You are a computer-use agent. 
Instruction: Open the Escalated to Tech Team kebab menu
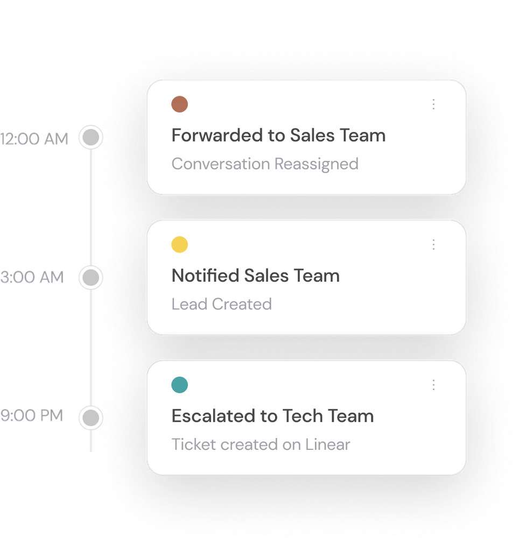point(433,385)
